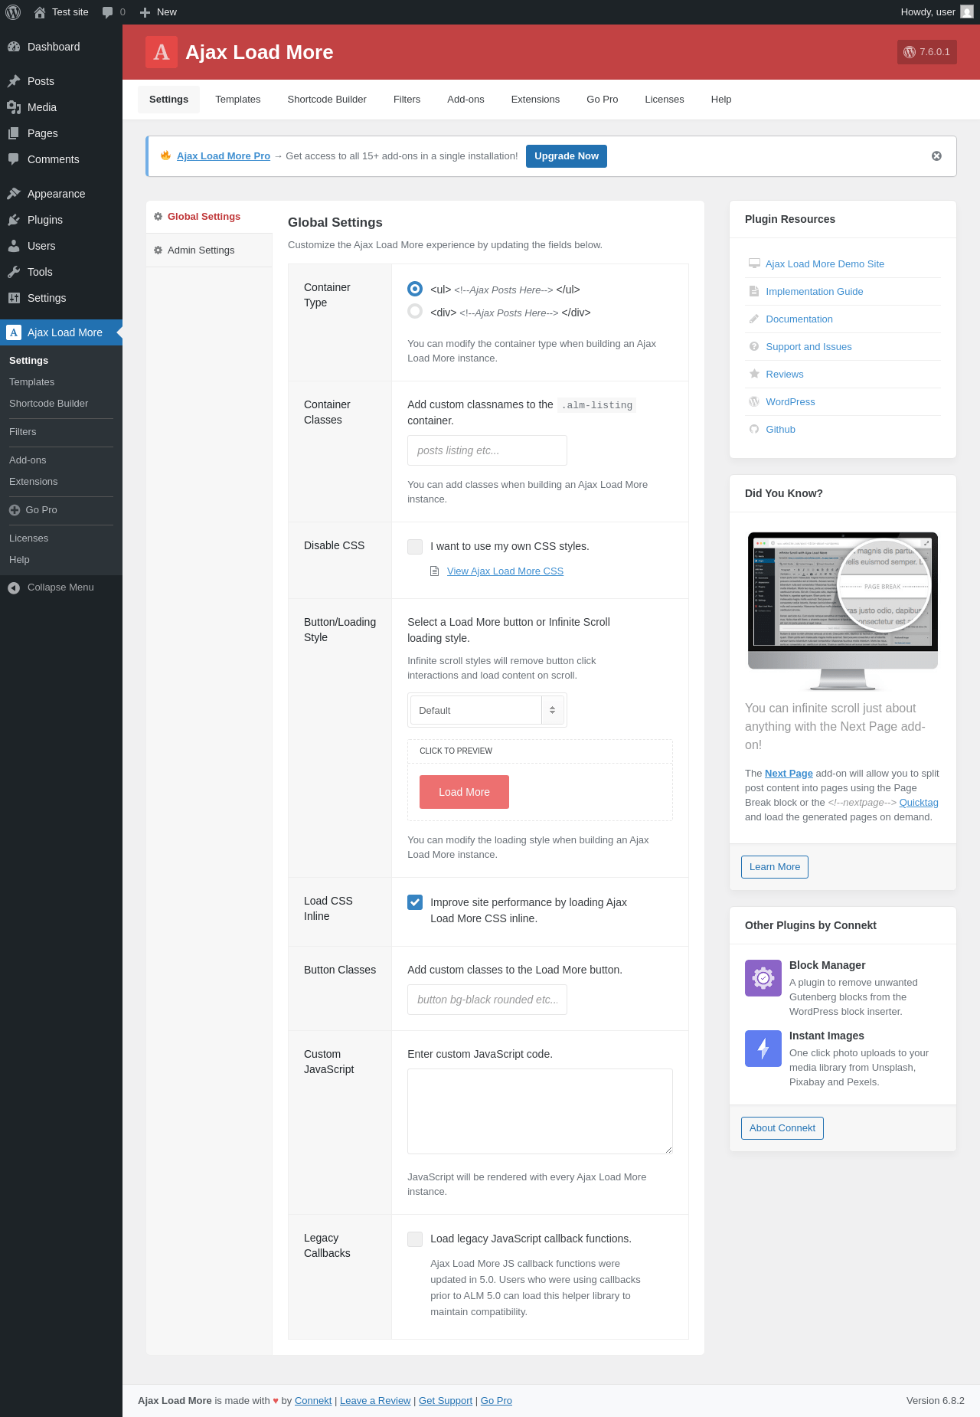The height and width of the screenshot is (1417, 980).
Task: Click the Tools wrench icon
Action: (14, 272)
